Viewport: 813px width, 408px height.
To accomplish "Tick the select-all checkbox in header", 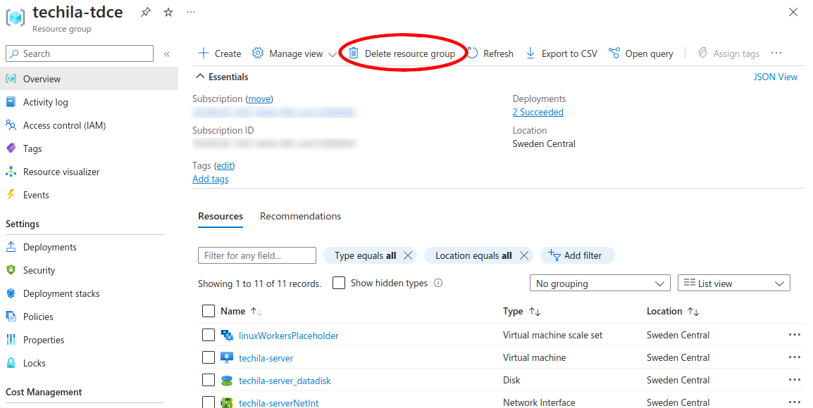I will pyautogui.click(x=209, y=311).
